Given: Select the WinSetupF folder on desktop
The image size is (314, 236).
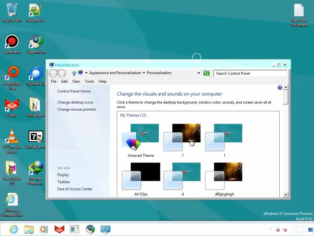Looking at the screenshot, I should [36, 108].
